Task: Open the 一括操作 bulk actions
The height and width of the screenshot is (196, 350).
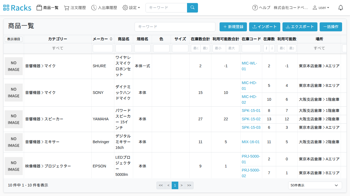Action: pyautogui.click(x=331, y=27)
